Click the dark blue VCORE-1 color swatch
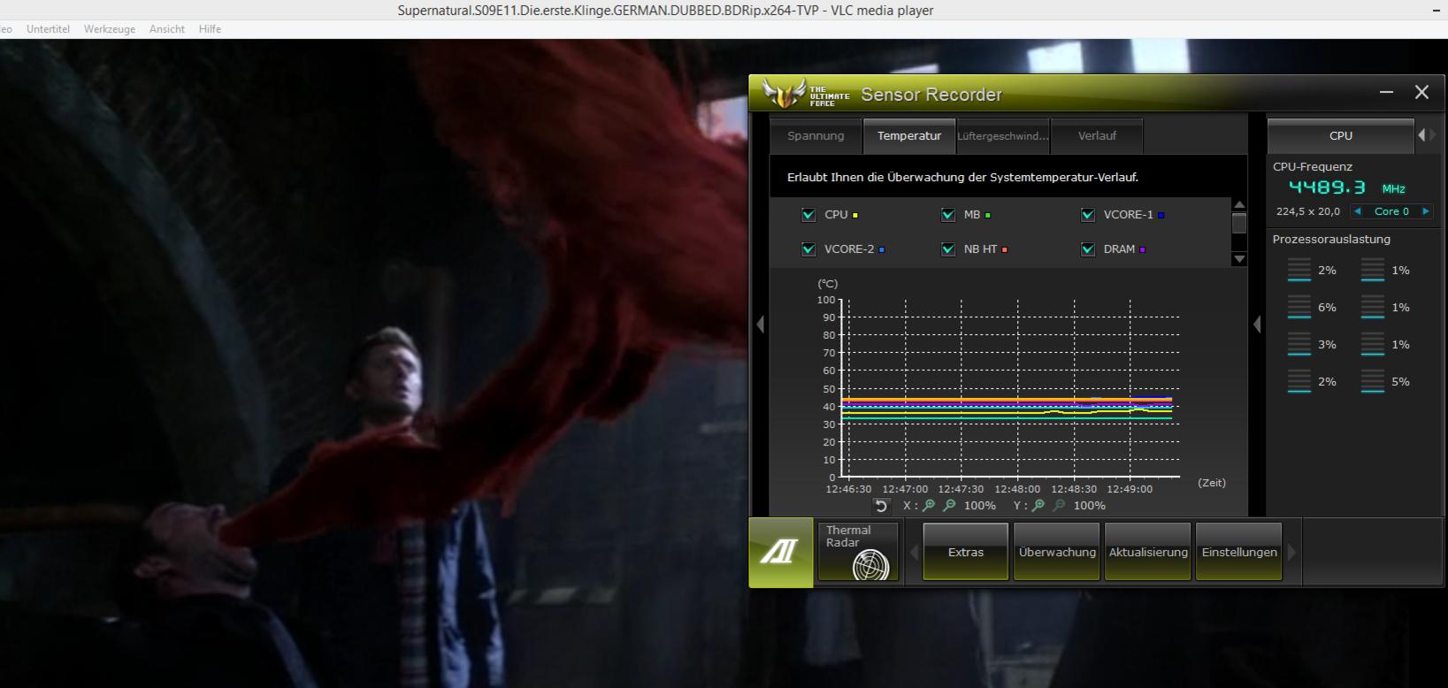Image resolution: width=1448 pixels, height=688 pixels. pos(1161,216)
